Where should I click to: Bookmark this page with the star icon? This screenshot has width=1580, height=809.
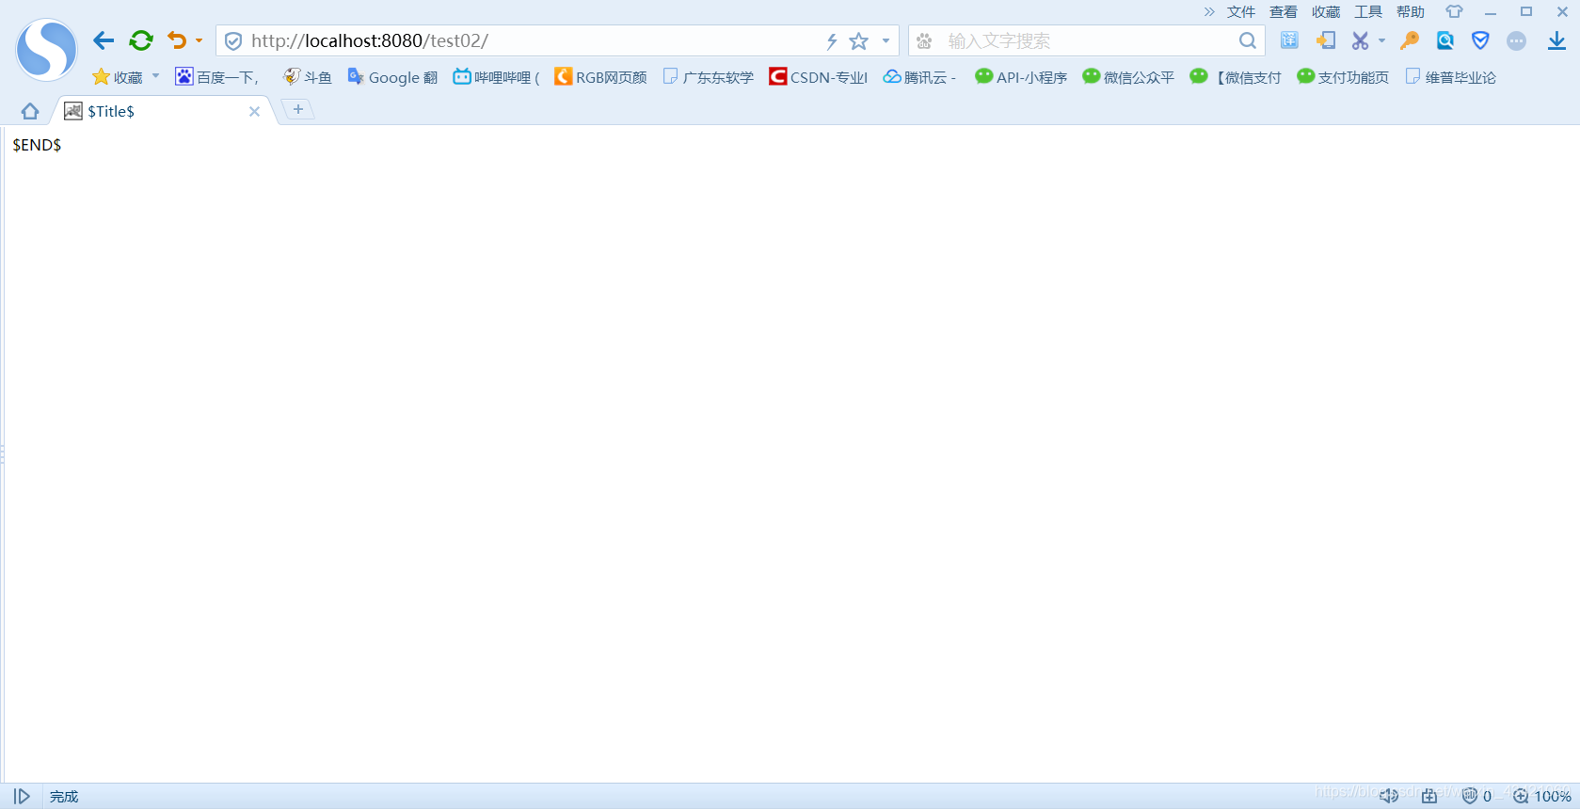coord(858,41)
